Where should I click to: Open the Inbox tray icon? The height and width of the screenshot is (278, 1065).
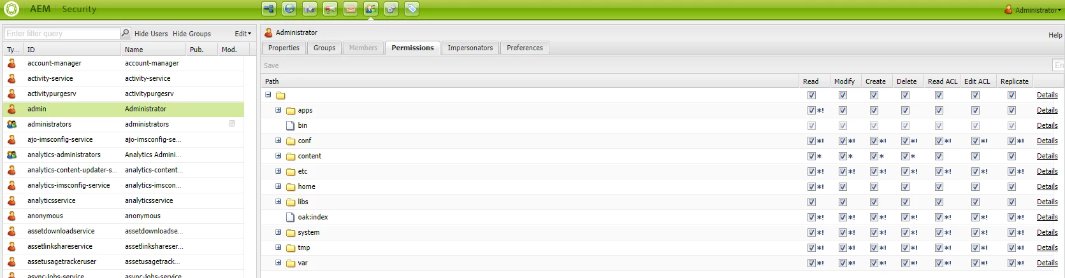pos(351,9)
